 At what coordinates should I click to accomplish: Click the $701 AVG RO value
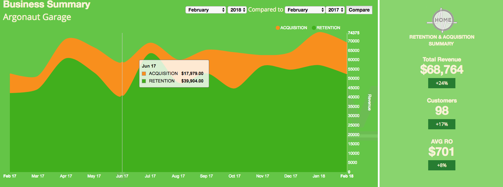point(441,152)
